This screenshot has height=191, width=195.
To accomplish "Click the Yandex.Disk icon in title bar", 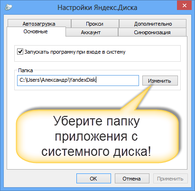I will pos(9,7).
